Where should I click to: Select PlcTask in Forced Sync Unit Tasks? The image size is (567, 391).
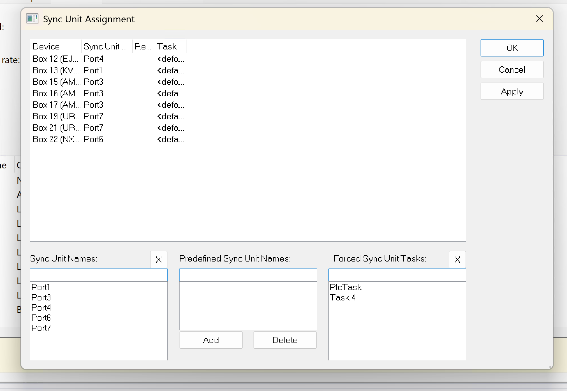346,287
